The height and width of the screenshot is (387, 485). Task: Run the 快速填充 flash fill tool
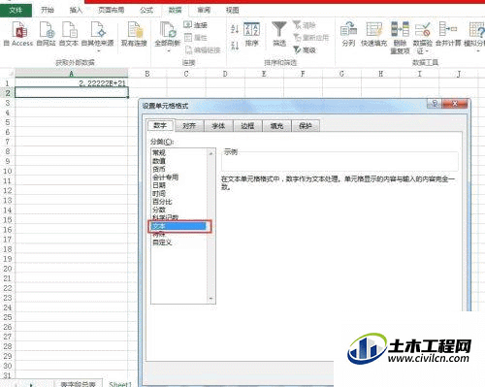(373, 34)
